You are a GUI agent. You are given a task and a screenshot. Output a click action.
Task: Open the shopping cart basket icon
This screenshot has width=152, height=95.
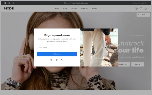[x=146, y=9]
